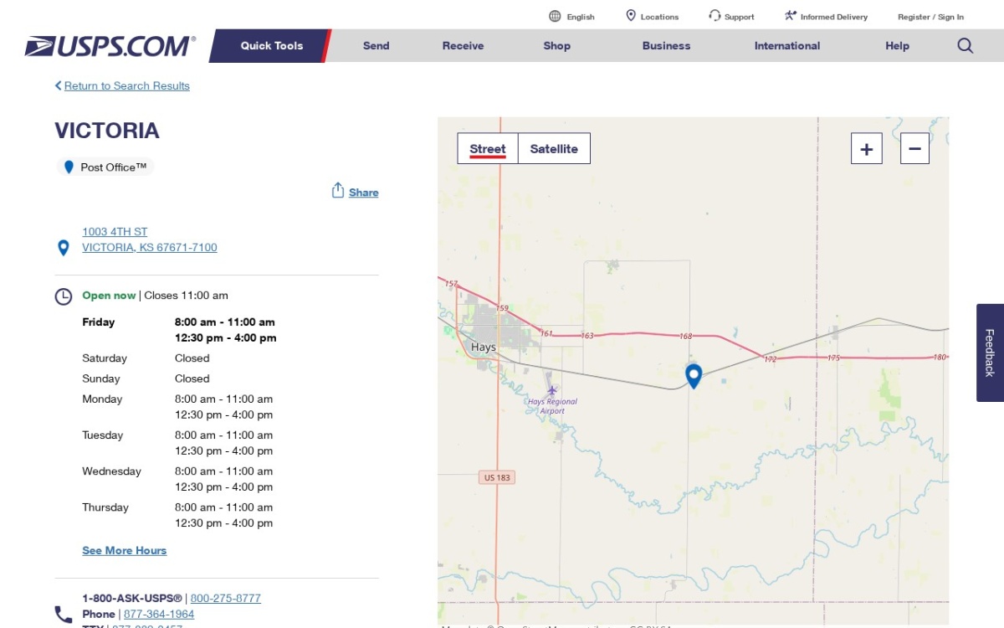1004x628 pixels.
Task: Click the Post Office type pin icon
Action: (x=69, y=167)
